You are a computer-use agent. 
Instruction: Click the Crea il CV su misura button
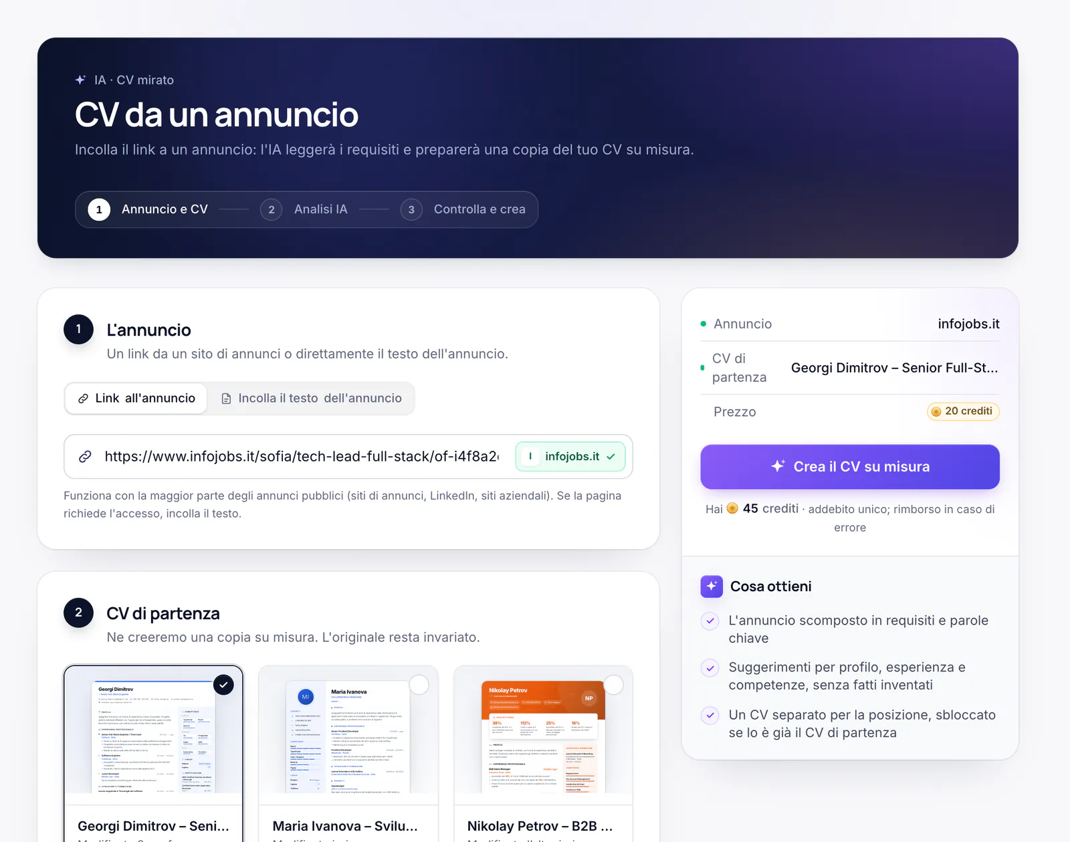850,467
